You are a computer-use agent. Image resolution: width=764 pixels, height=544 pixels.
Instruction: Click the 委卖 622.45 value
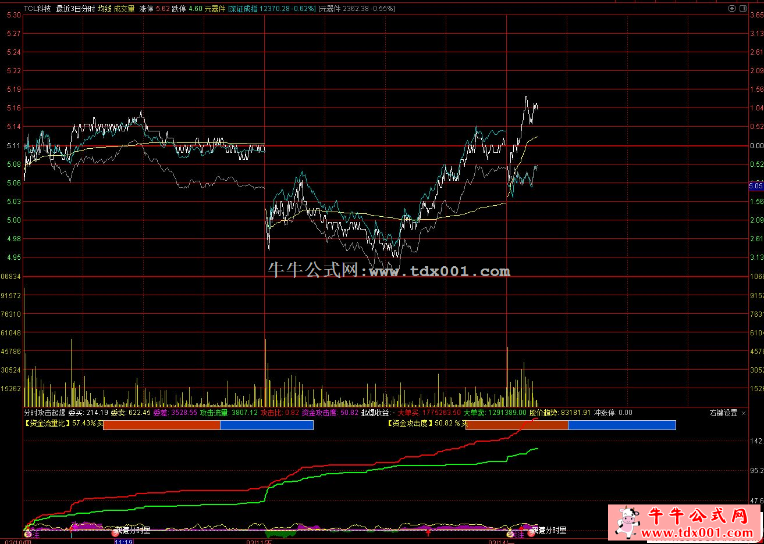coord(131,413)
